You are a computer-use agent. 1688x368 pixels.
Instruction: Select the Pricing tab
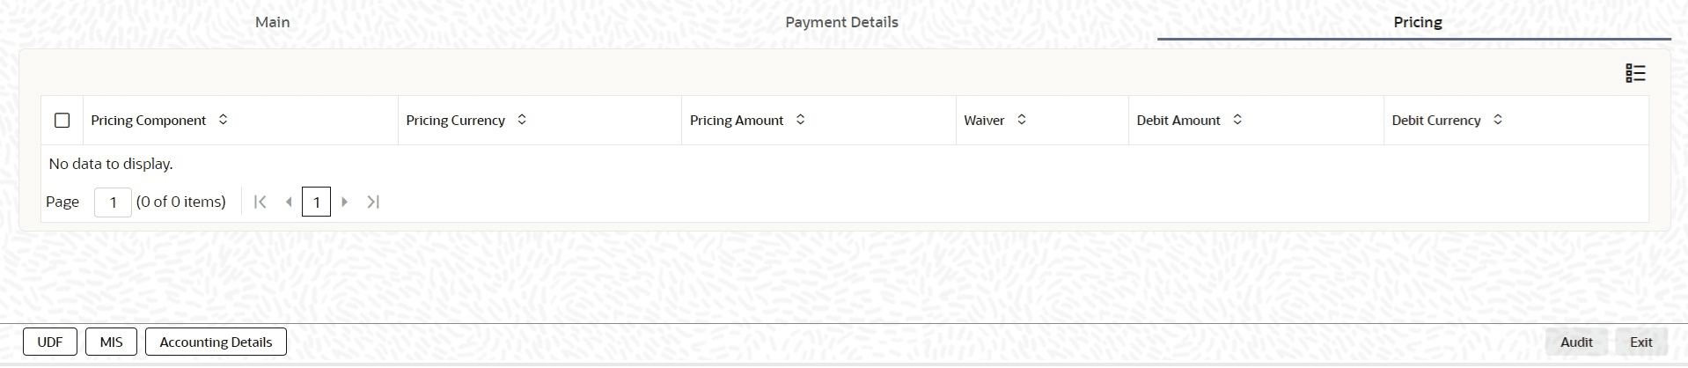pyautogui.click(x=1417, y=22)
